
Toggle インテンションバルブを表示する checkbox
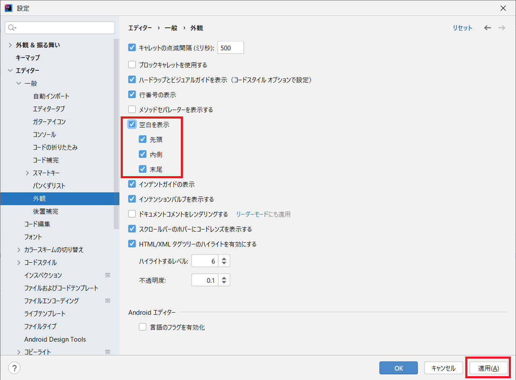[x=132, y=199]
